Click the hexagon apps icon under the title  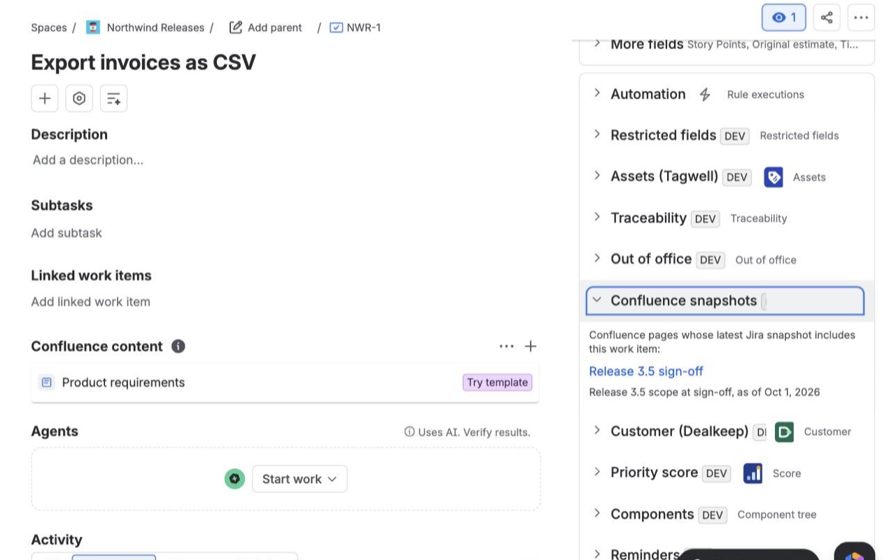click(x=79, y=98)
